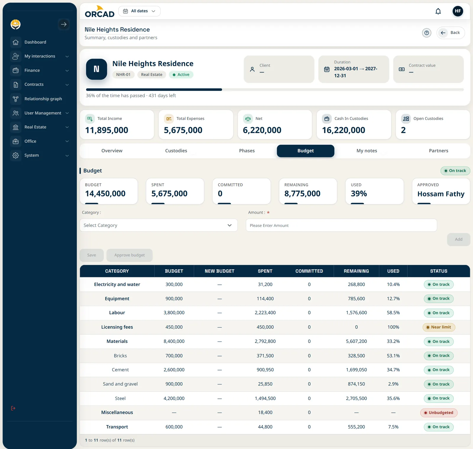Open Dashboard home icon
The width and height of the screenshot is (473, 449).
[x=16, y=42]
